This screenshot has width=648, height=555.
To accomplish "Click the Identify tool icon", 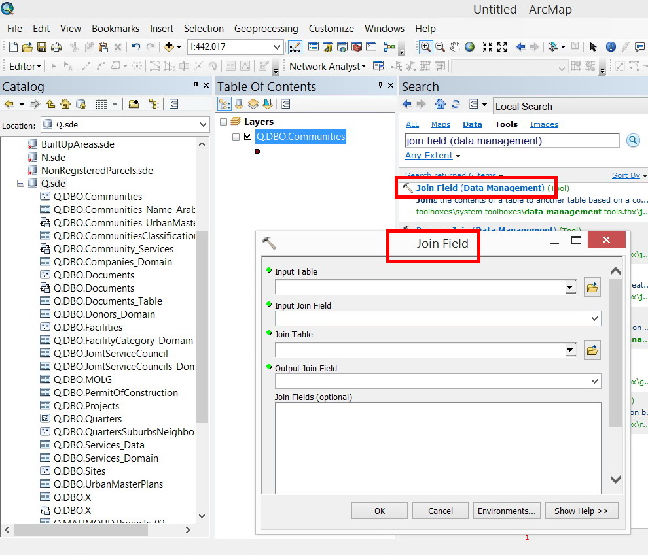I will [611, 47].
